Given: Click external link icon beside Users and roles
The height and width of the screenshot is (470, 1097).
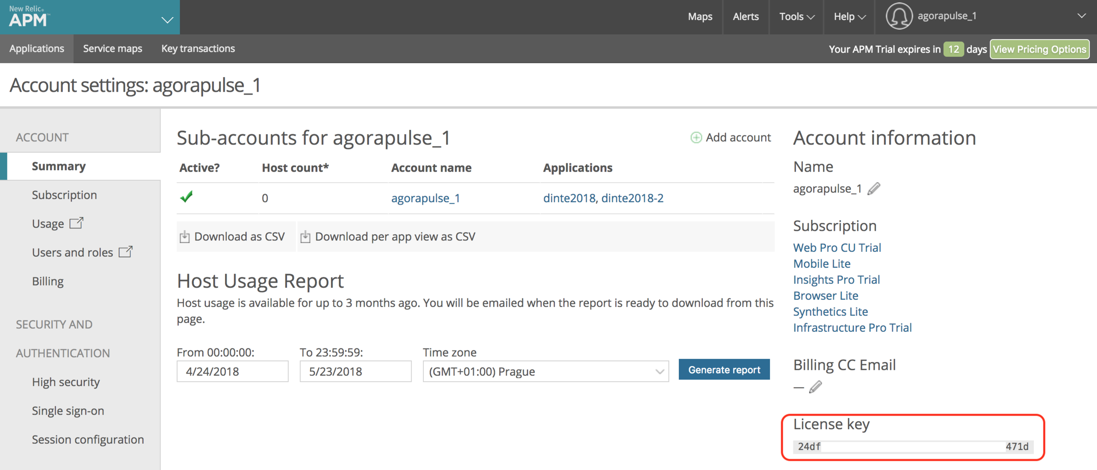Looking at the screenshot, I should pos(125,251).
